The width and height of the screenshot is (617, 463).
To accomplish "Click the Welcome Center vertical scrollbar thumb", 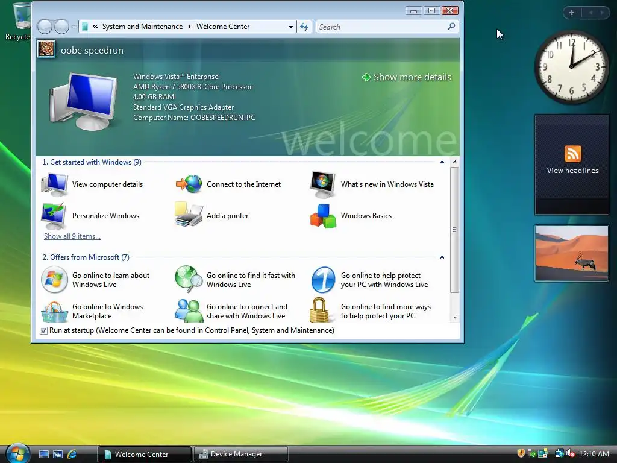I will pyautogui.click(x=455, y=230).
